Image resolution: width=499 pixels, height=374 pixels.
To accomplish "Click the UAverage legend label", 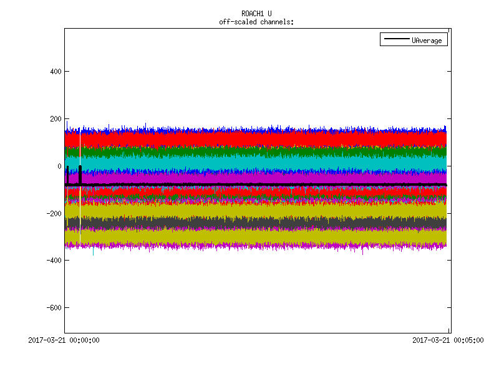I will [x=427, y=40].
